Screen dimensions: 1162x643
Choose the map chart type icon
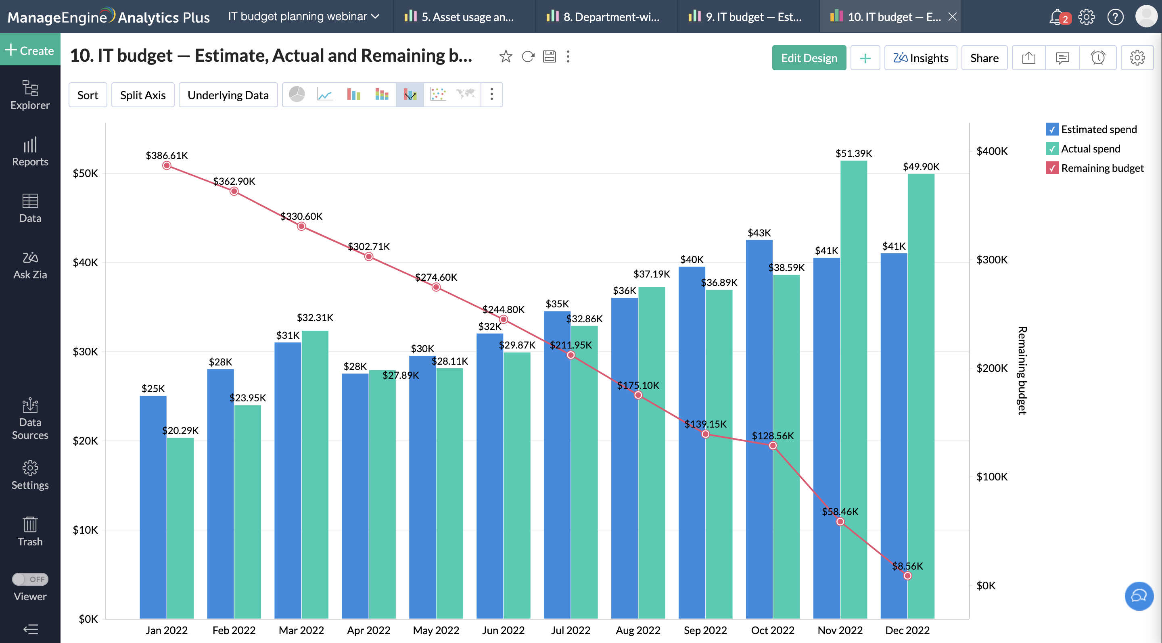(466, 95)
